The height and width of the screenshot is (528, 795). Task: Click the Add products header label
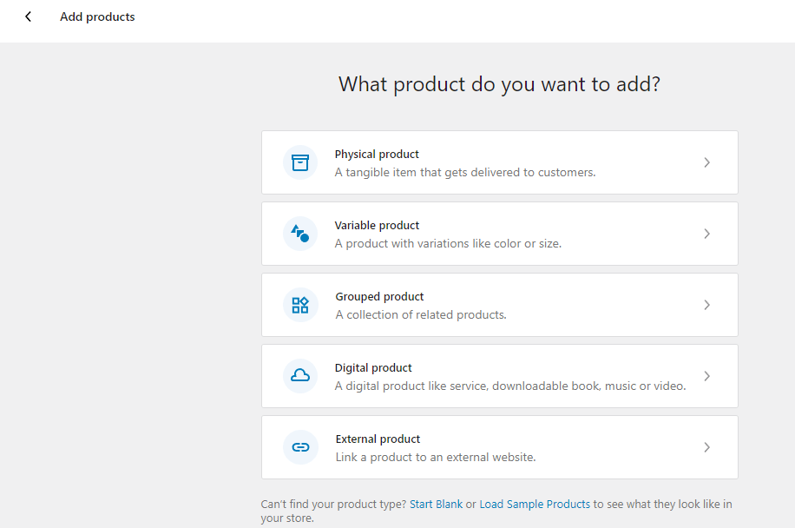(x=97, y=16)
